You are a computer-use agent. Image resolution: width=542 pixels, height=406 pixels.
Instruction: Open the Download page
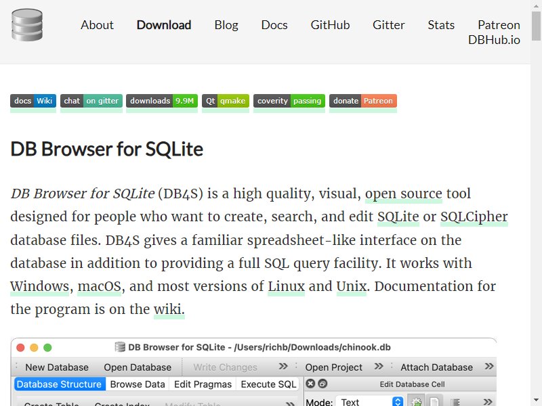(x=164, y=25)
